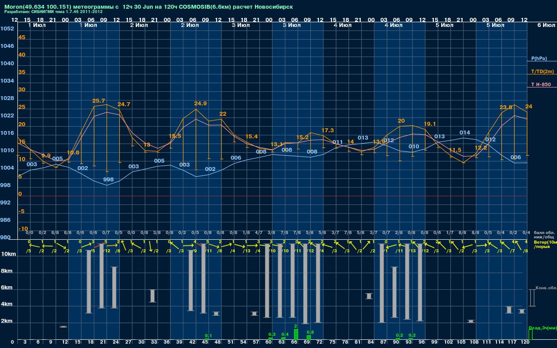Click the 24.9 temperature peak label
The image size is (557, 348).
(200, 104)
